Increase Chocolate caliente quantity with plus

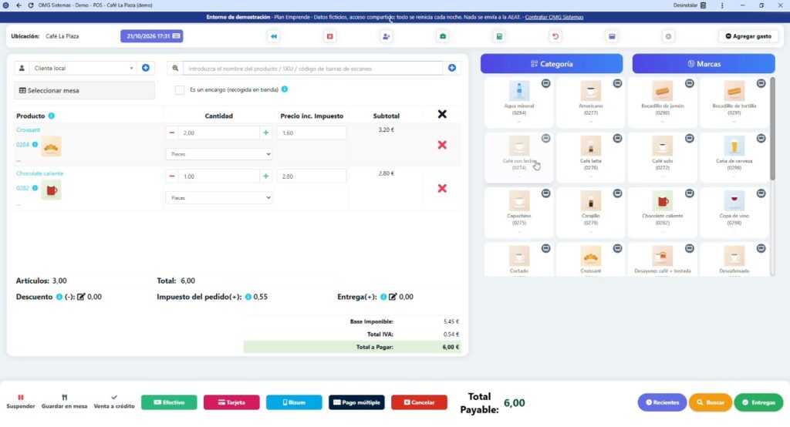tap(265, 177)
